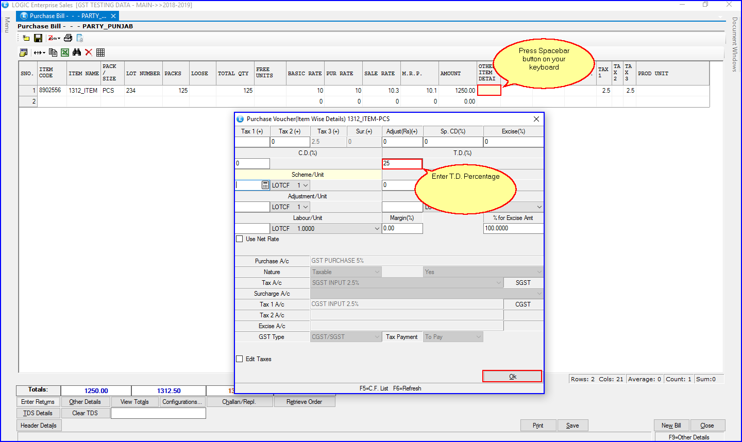Viewport: 742px width, 442px height.
Task: Click the Excel export icon
Action: pos(65,53)
